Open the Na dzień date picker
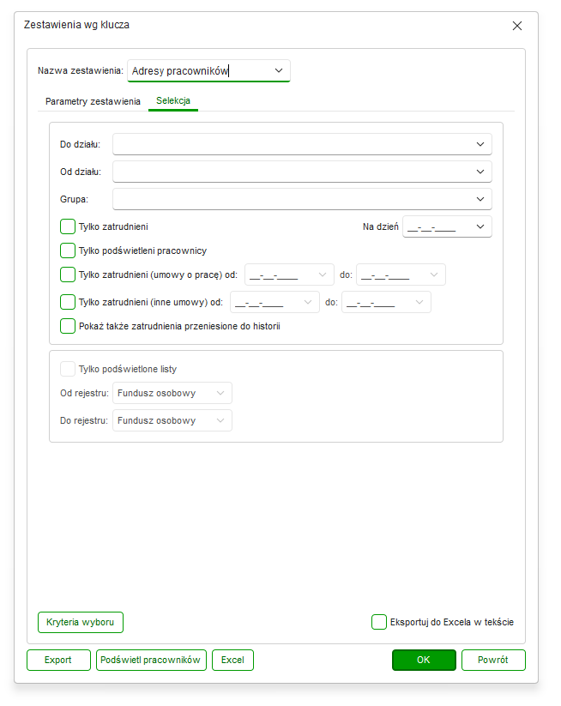Screen dimensions: 561x706 click(480, 226)
